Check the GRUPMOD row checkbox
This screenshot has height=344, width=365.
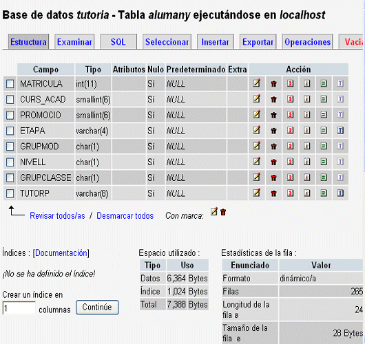(10, 147)
